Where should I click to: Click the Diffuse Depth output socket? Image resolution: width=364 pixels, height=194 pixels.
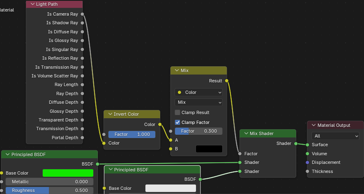click(82, 102)
